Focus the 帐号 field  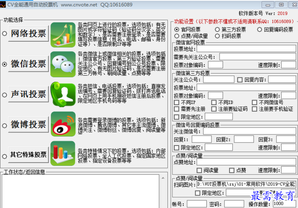tap(197, 204)
